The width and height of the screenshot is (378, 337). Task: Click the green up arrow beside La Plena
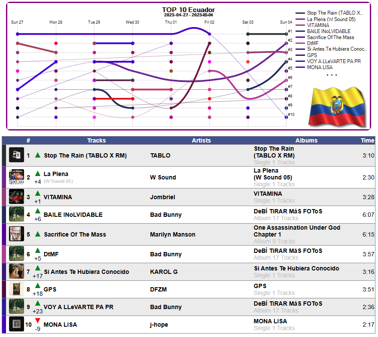tap(38, 173)
